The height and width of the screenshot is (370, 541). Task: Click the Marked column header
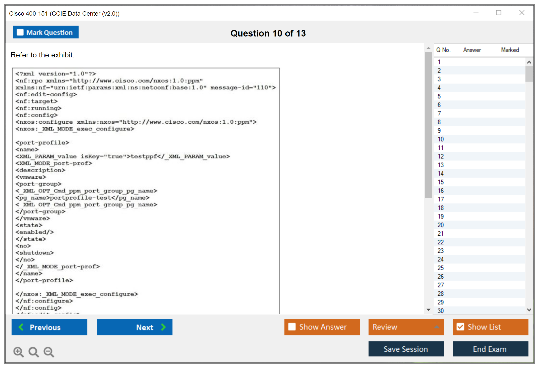point(510,50)
